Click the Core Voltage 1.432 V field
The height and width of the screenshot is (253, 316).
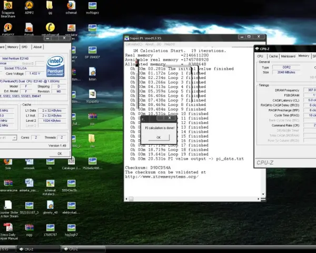pos(35,74)
